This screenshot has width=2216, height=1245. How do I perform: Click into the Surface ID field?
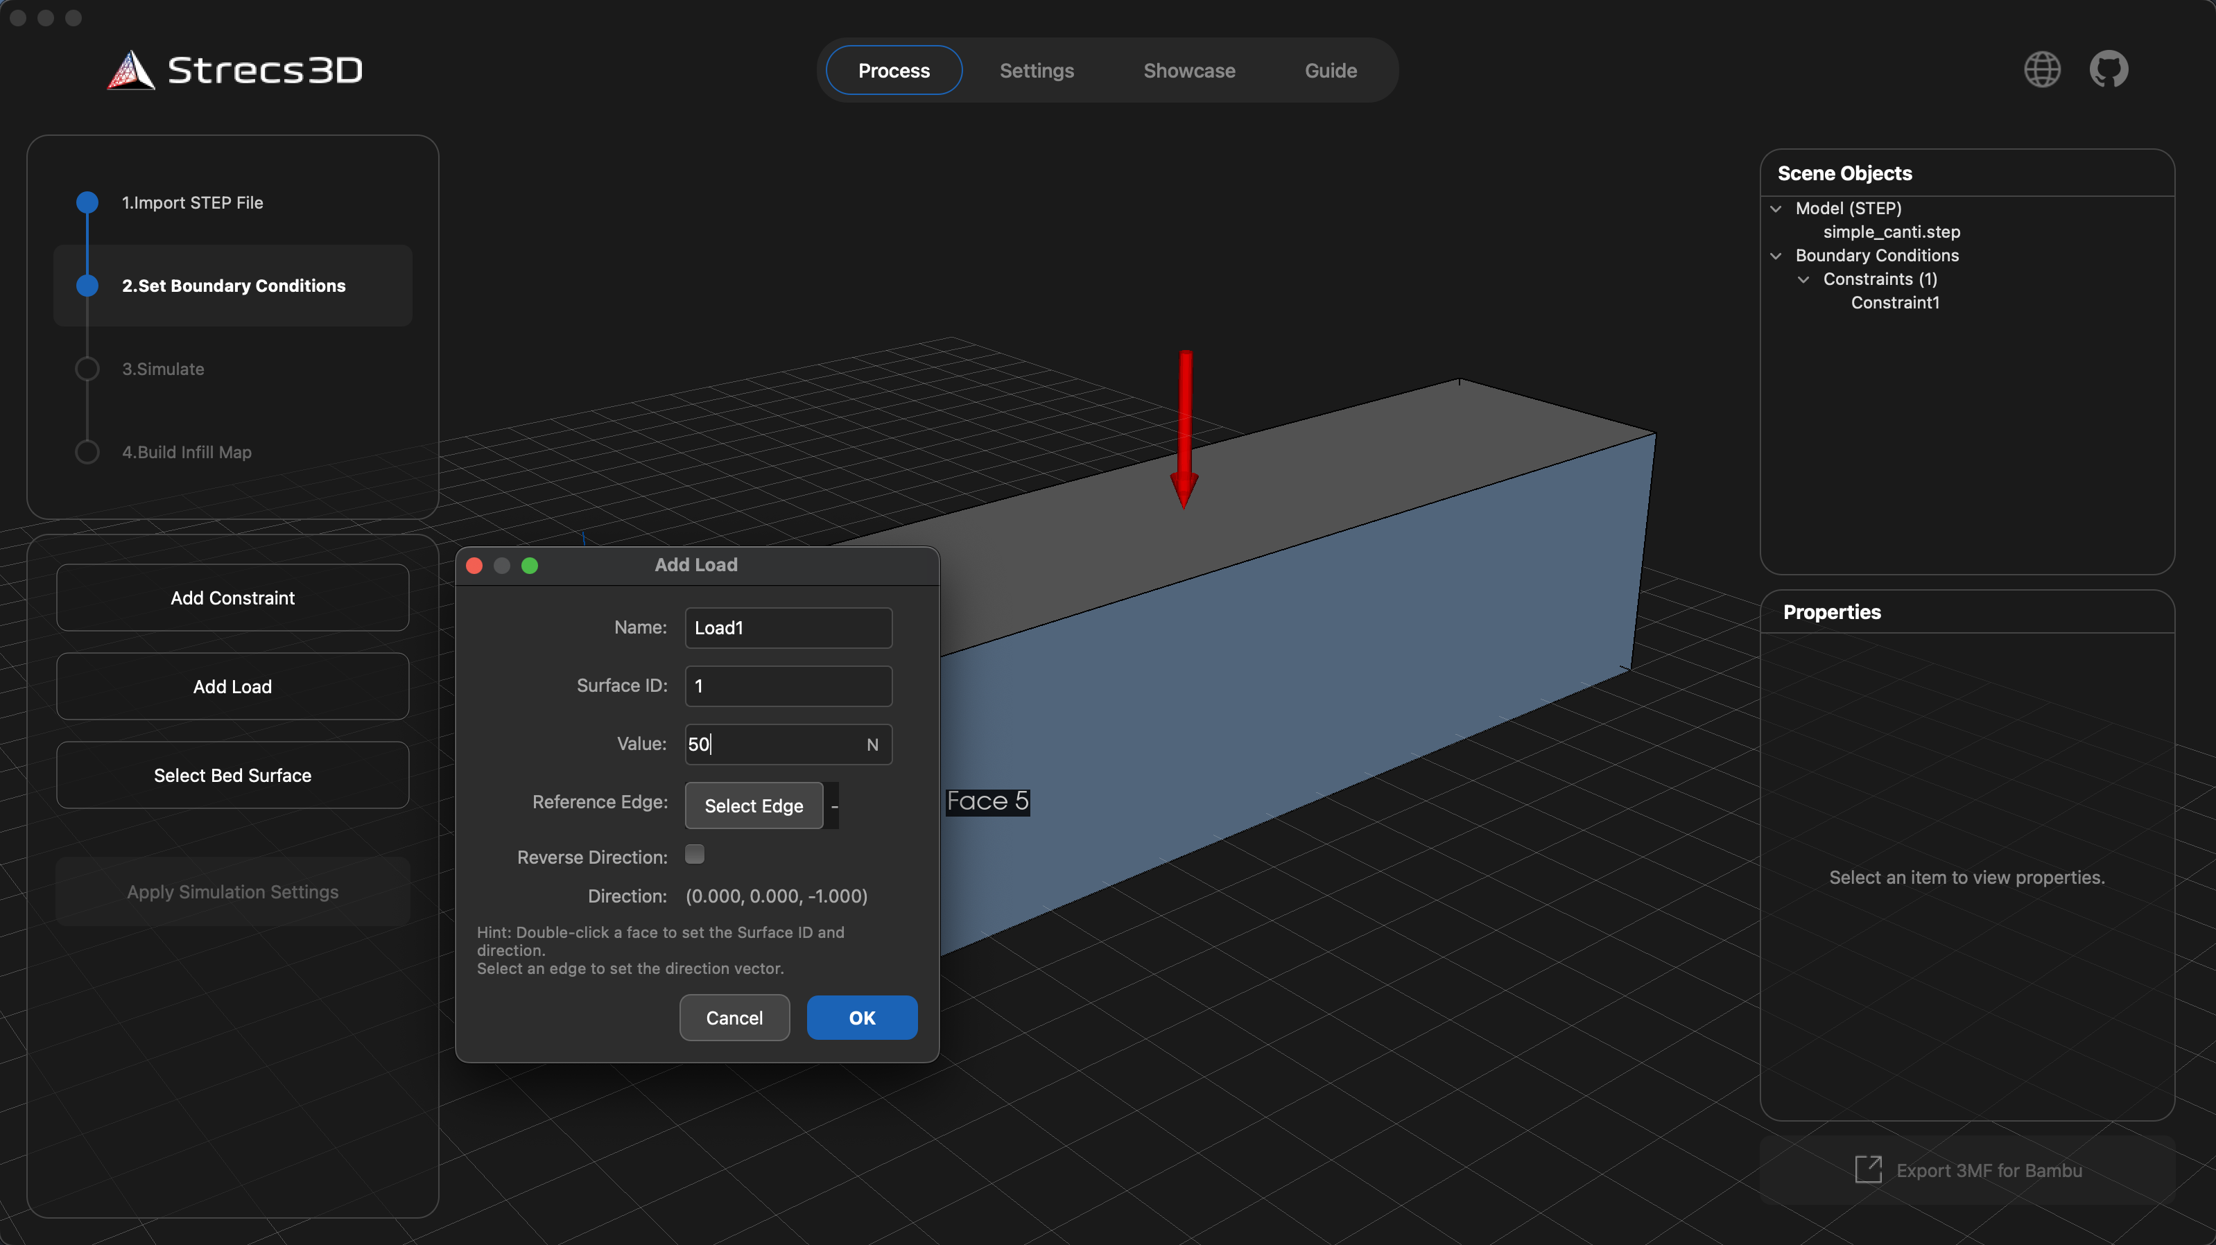click(787, 686)
